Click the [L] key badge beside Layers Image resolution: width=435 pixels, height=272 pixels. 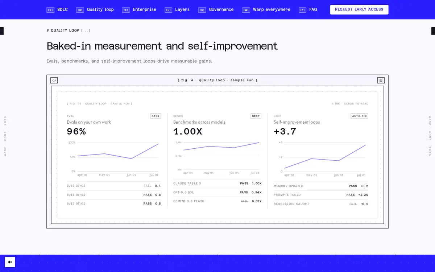168,10
